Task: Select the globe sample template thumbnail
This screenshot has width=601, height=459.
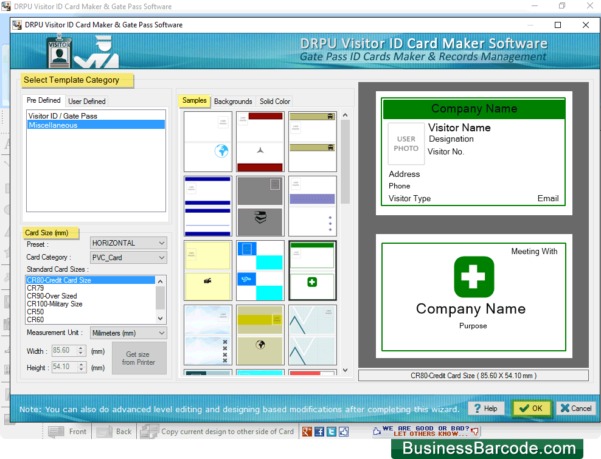Action: tap(207, 142)
